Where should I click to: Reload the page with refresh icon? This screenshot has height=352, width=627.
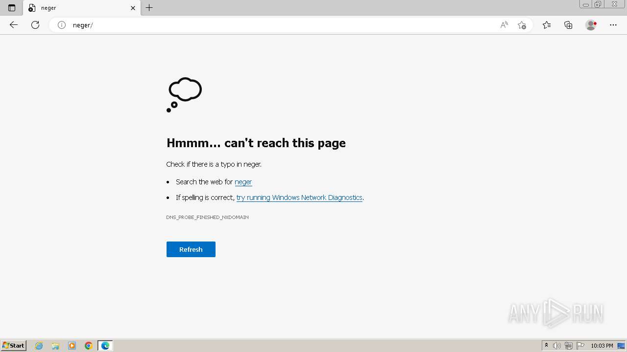coord(35,25)
